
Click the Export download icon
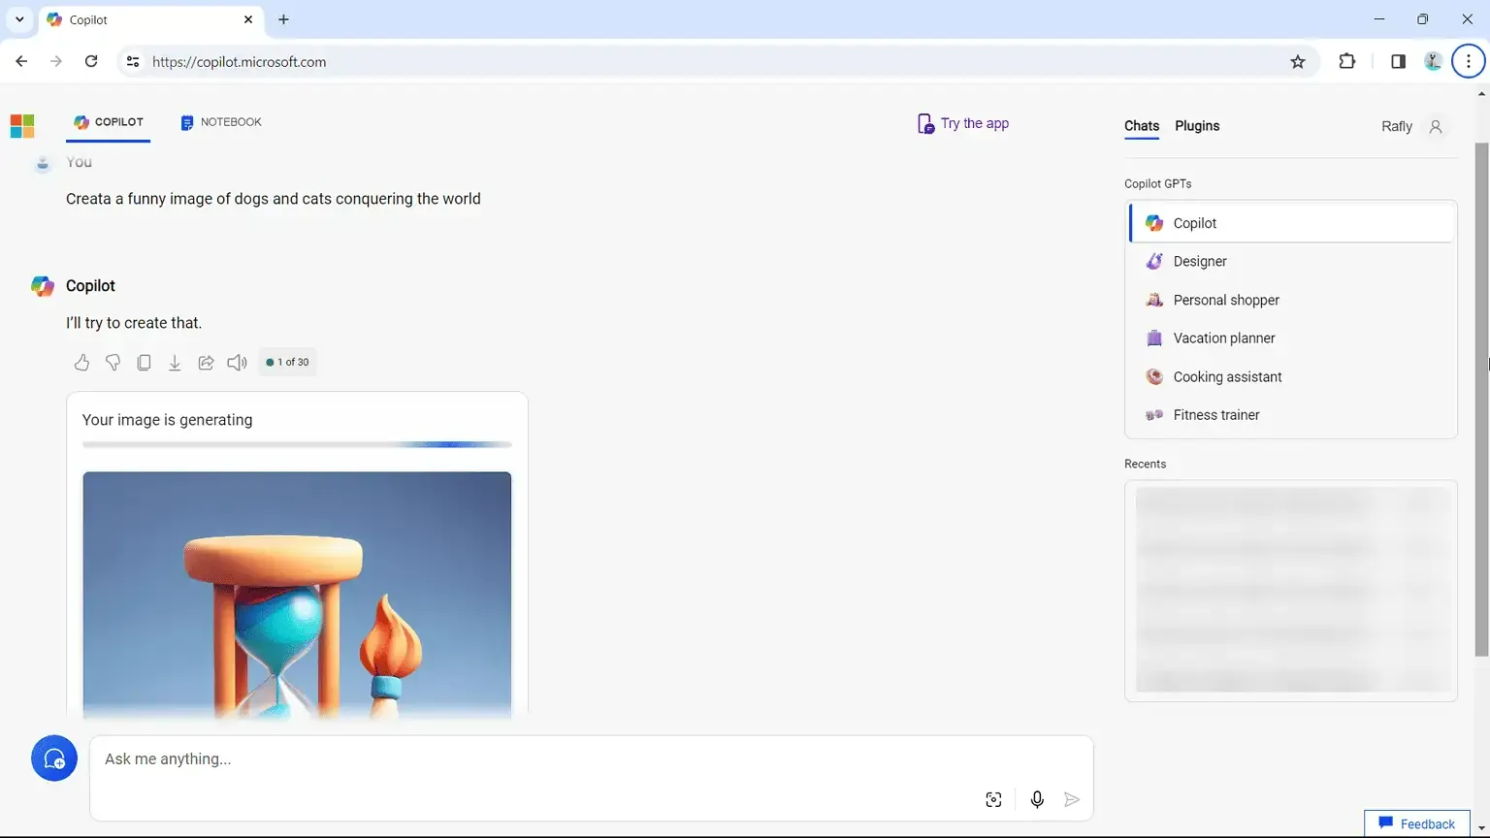point(175,363)
